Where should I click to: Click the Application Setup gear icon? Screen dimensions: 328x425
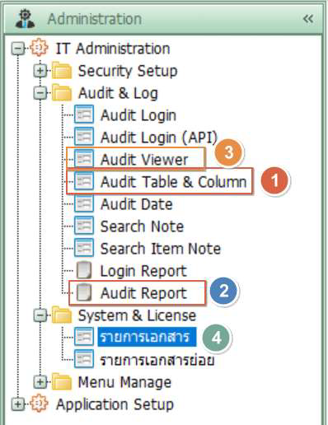[x=39, y=404]
